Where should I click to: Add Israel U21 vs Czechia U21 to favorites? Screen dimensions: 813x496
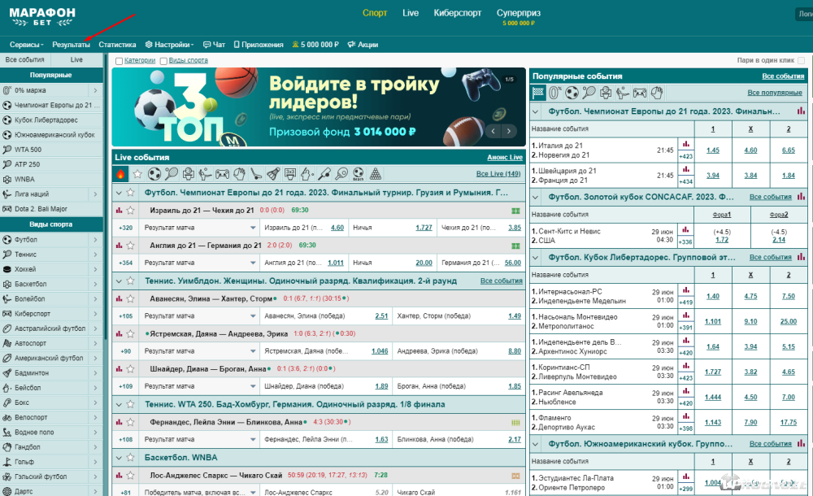(x=131, y=211)
